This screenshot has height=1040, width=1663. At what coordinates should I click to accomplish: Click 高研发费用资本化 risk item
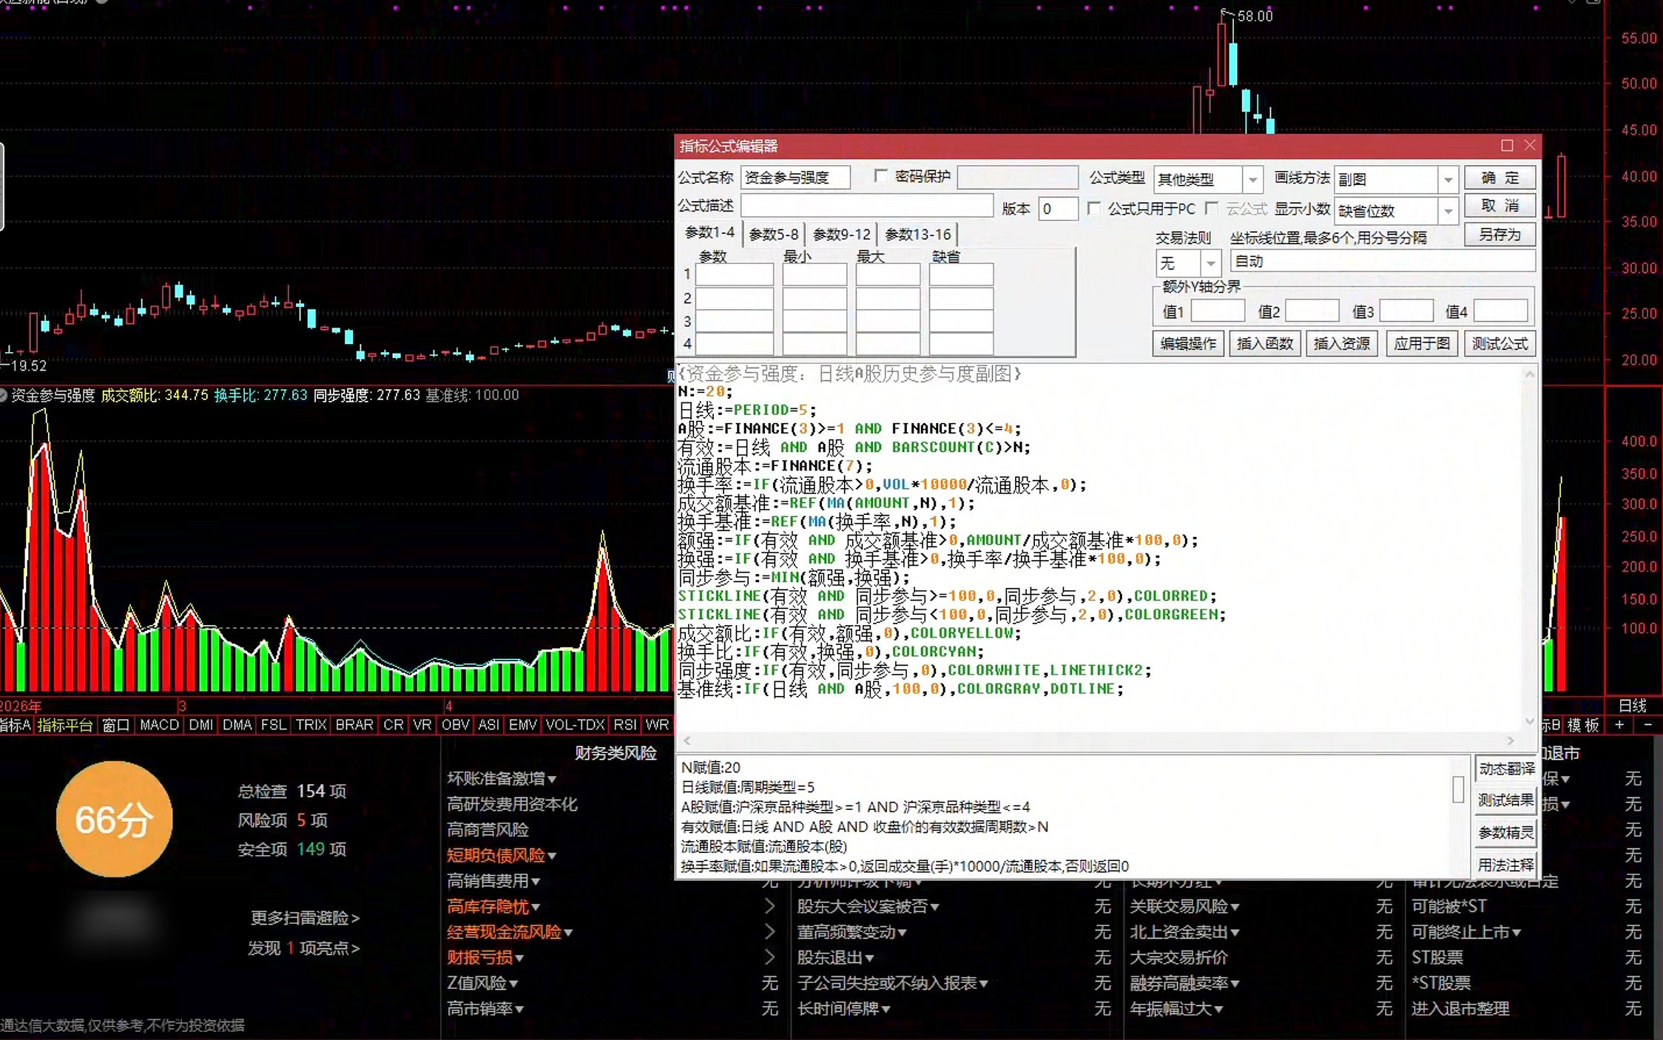tap(512, 805)
